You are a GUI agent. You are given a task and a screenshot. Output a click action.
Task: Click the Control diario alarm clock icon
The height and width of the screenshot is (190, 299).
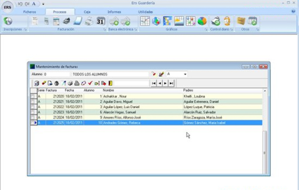coord(227,21)
